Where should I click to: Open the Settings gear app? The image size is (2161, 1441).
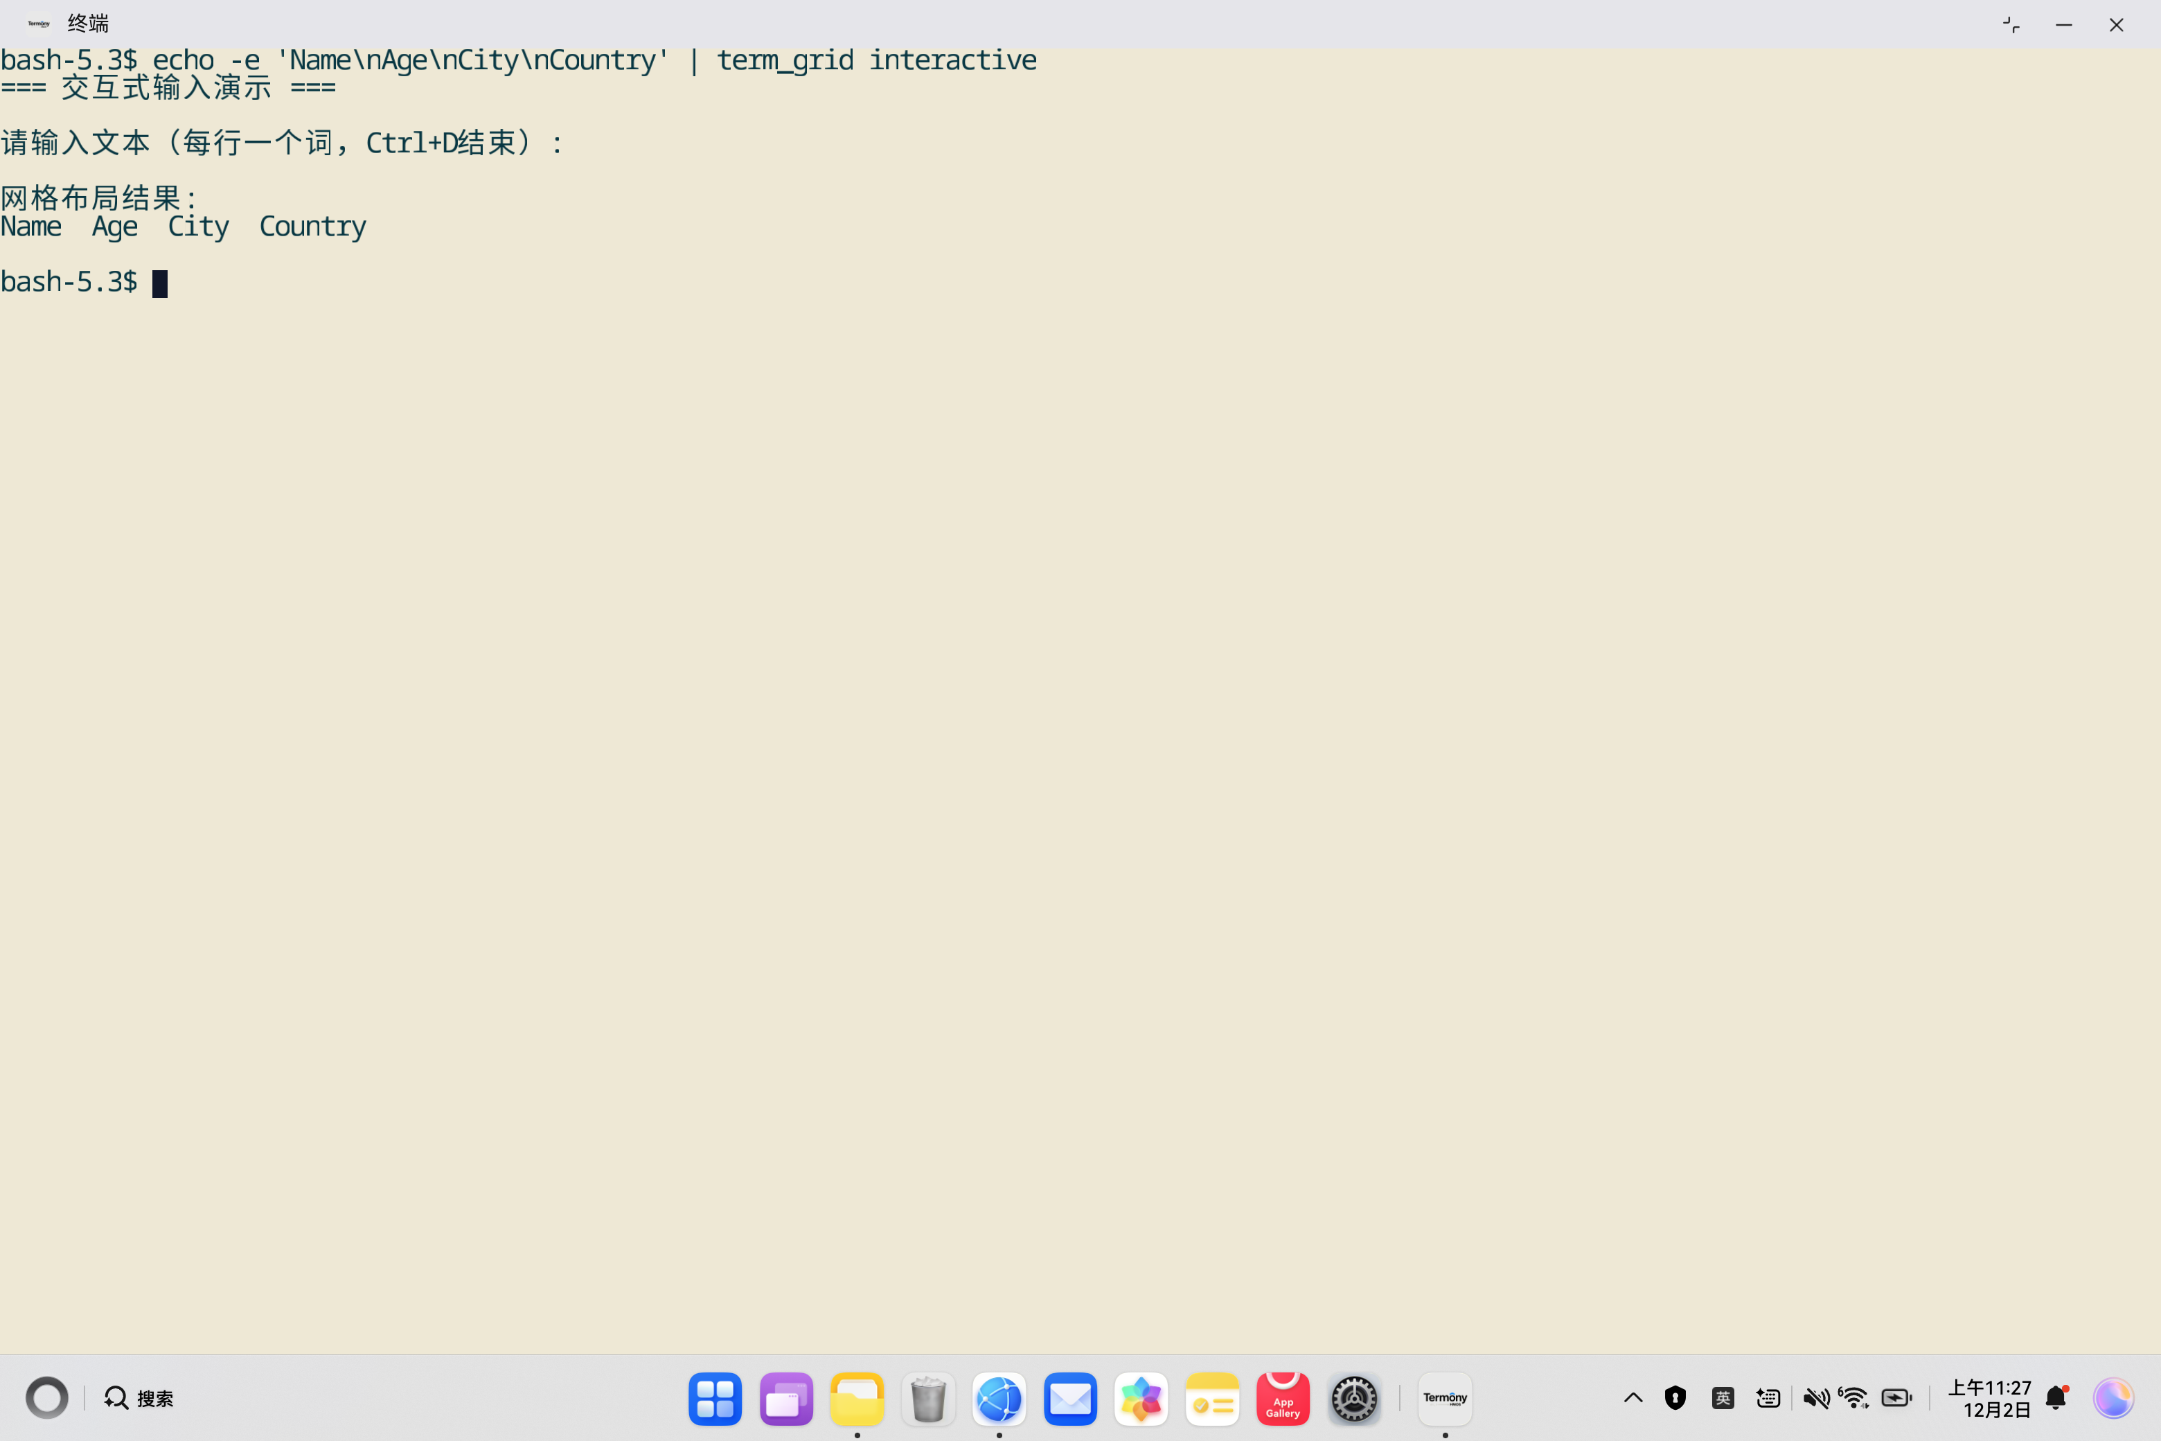coord(1353,1399)
